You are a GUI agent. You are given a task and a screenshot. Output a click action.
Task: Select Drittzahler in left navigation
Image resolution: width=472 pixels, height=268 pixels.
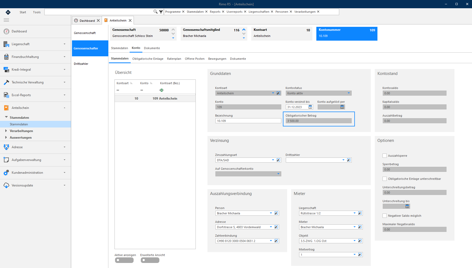(90, 64)
